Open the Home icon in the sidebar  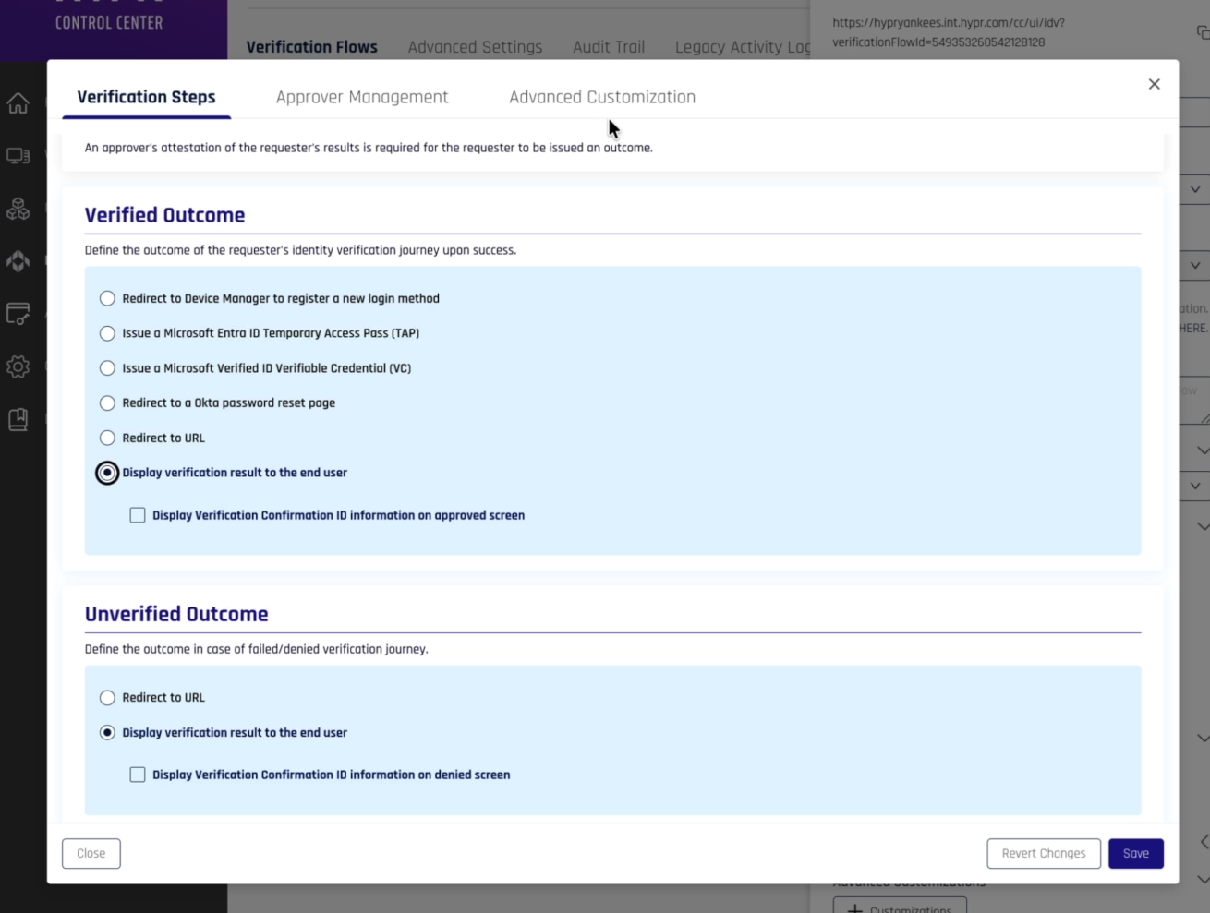tap(18, 103)
